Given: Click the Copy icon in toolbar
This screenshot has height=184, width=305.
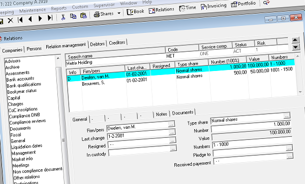Looking at the screenshot, I should pos(73,16).
